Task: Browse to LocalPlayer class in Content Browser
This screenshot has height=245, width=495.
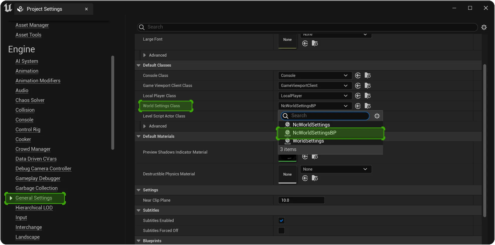Action: pos(367,96)
